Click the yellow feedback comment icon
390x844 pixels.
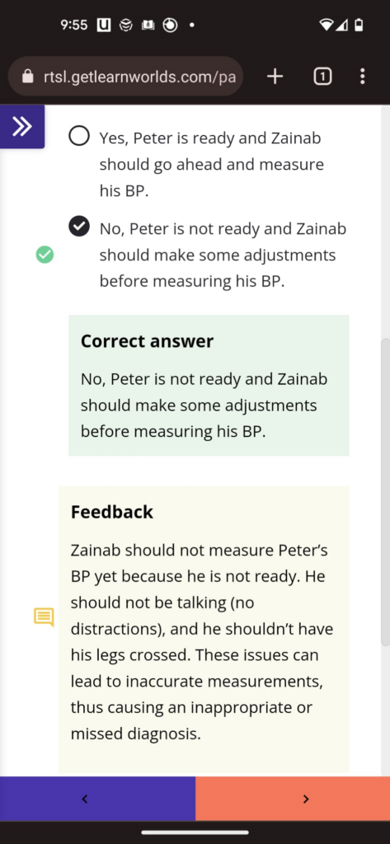(45, 617)
